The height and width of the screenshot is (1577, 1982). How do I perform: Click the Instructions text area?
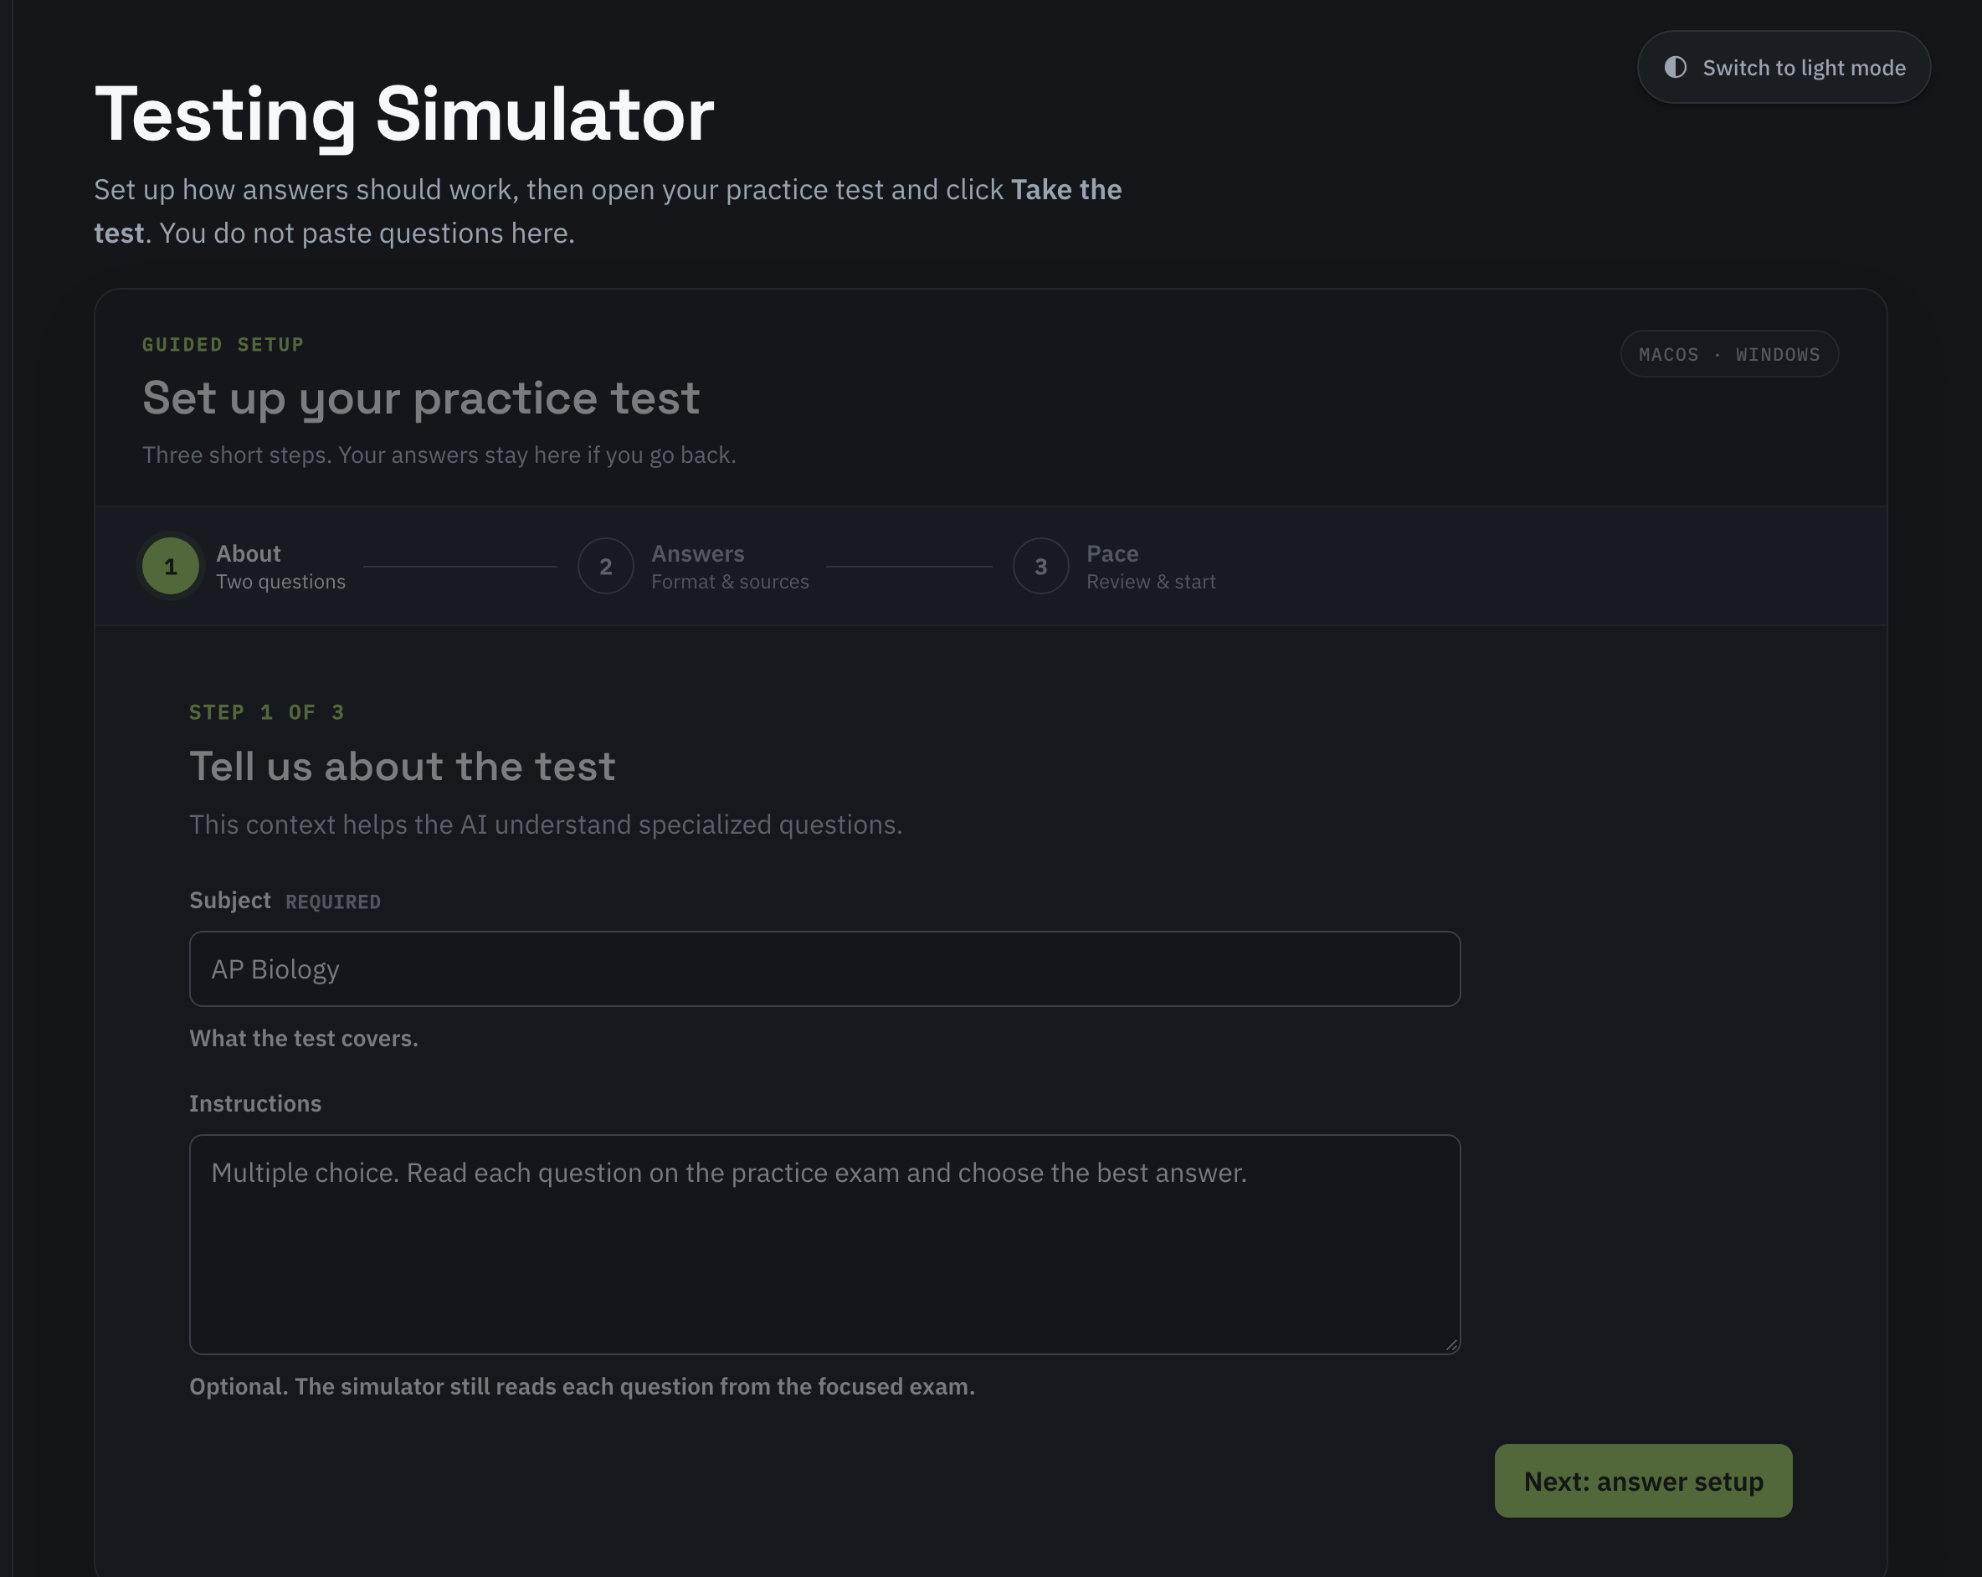[824, 1244]
